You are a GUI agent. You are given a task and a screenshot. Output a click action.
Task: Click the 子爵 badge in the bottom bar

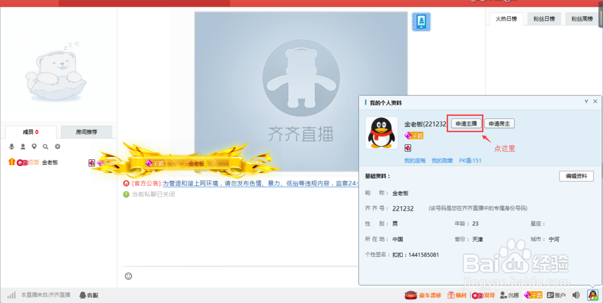533,295
